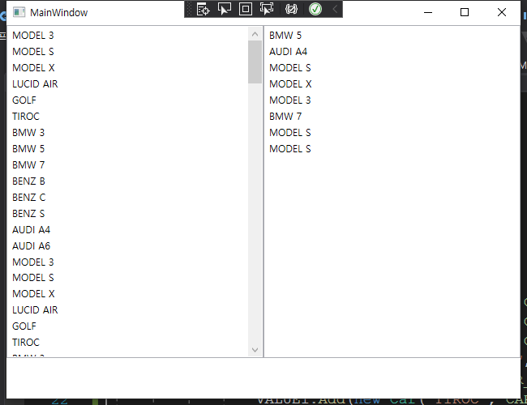Viewport: 527px width, 405px height.
Task: Maximize the MainWindow
Action: 465,12
